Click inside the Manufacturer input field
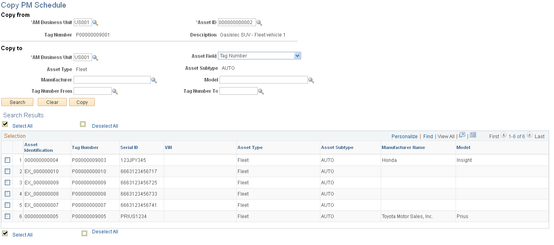554x245 pixels. tap(112, 80)
